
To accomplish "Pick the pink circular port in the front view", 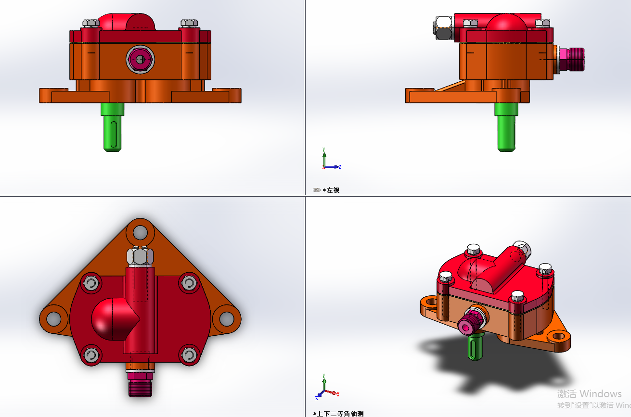I will (x=140, y=59).
